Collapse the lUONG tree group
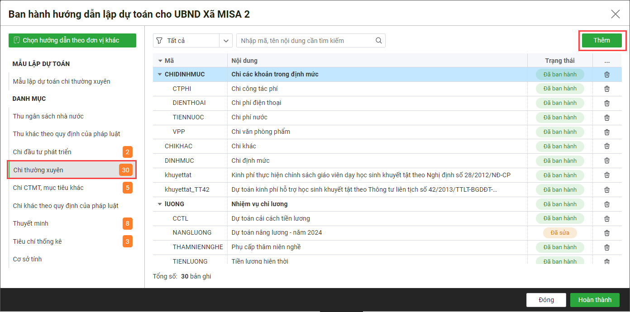This screenshot has width=630, height=312. (160, 204)
